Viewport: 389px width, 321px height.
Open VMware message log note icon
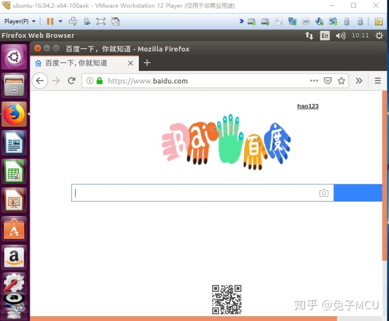click(x=379, y=22)
